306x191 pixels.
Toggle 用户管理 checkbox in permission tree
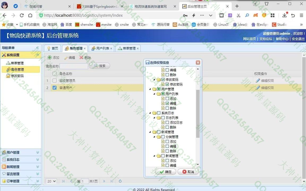click(x=159, y=89)
